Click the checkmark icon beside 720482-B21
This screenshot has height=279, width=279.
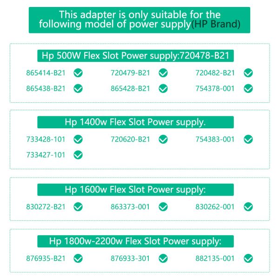tap(248, 73)
